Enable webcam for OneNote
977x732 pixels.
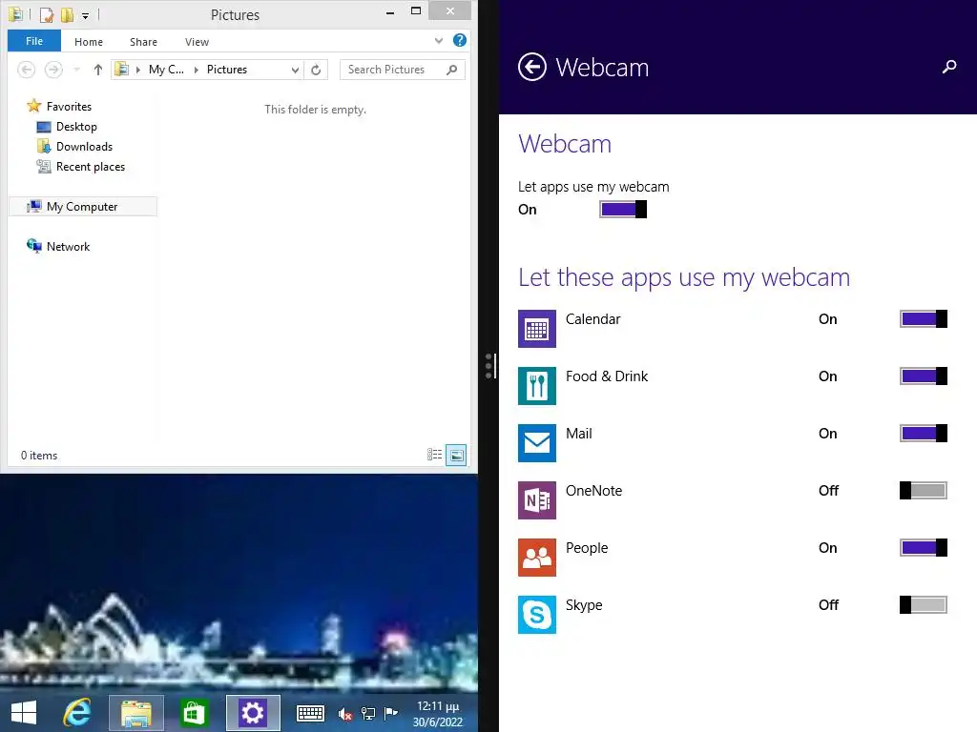[x=924, y=491]
